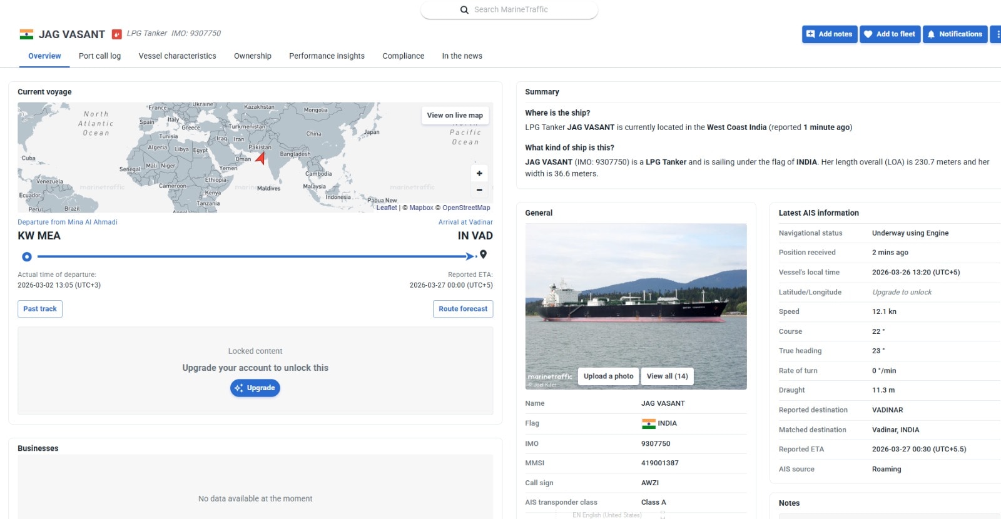Switch to the Port call log tab
The width and height of the screenshot is (1001, 519).
pyautogui.click(x=99, y=56)
